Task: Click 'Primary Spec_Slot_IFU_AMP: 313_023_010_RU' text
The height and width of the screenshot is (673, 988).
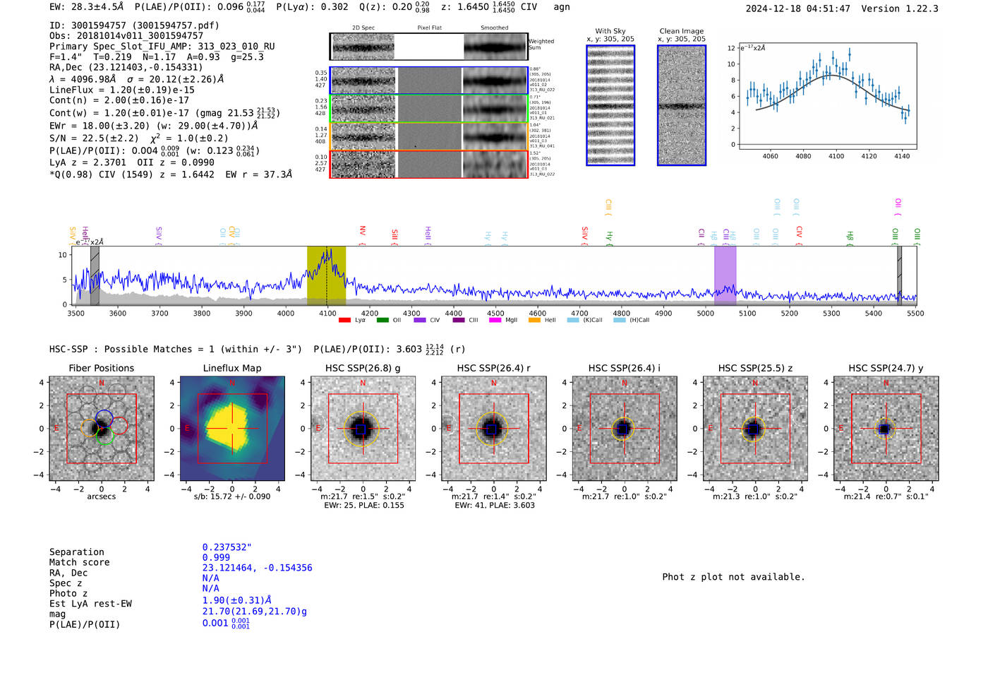Action: click(162, 47)
